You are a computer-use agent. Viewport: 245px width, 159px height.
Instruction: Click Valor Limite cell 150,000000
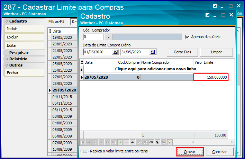211,77
